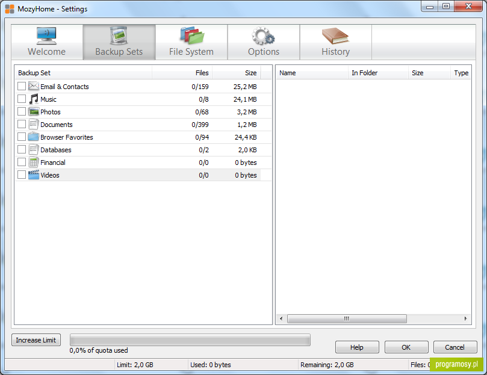
Task: Click the 0/159 files count value
Action: pyautogui.click(x=200, y=87)
